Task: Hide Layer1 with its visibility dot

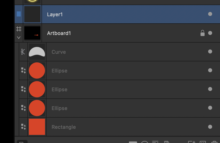Action: pos(210,14)
